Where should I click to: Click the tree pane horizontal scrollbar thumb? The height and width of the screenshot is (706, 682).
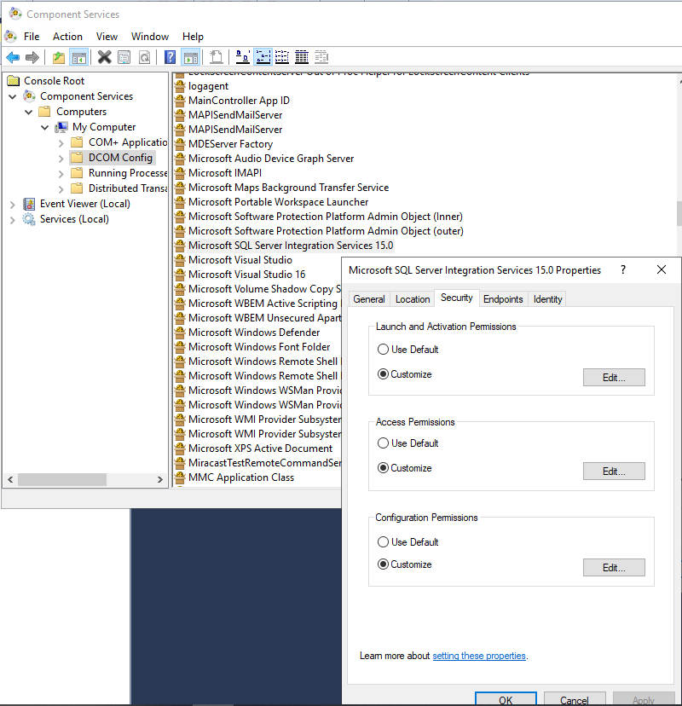(62, 479)
